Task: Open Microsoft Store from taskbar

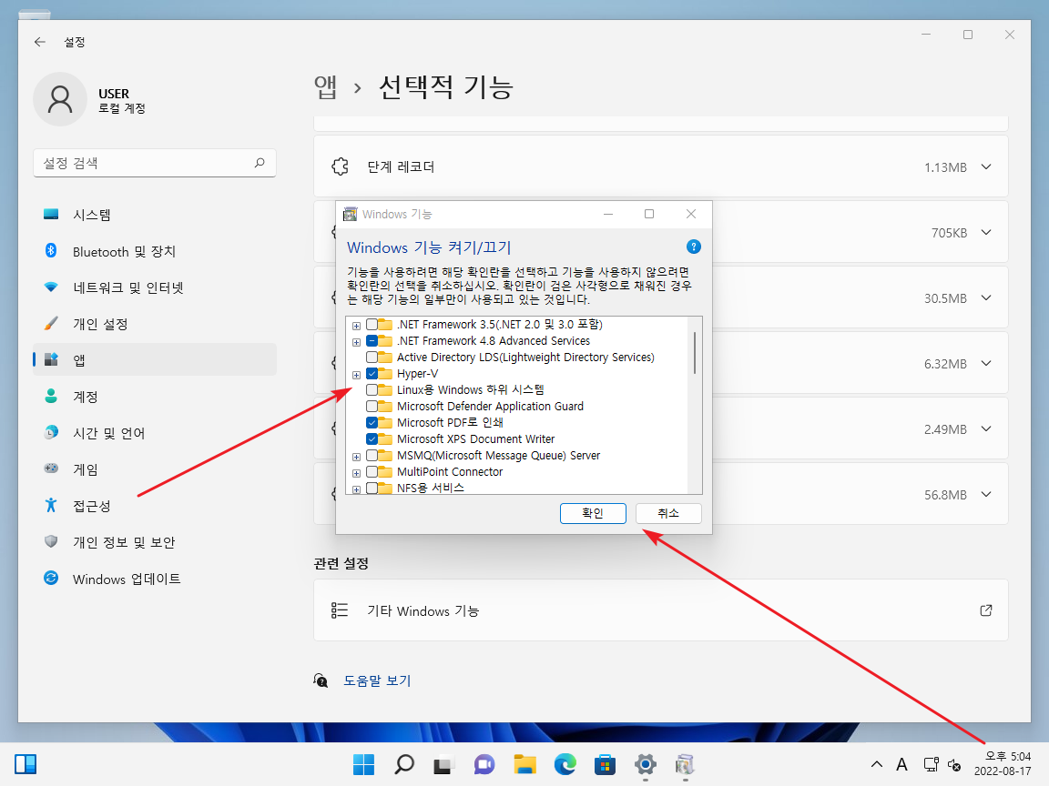Action: pyautogui.click(x=605, y=764)
